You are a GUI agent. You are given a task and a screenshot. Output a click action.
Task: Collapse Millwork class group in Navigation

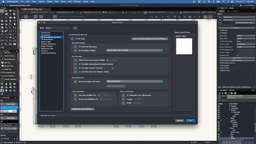coord(230,110)
